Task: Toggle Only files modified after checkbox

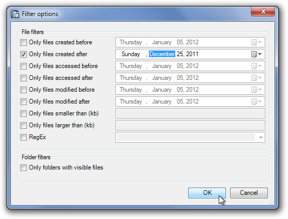Action: pyautogui.click(x=23, y=102)
